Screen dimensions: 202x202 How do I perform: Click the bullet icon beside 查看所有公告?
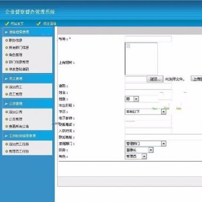click(x=6, y=127)
